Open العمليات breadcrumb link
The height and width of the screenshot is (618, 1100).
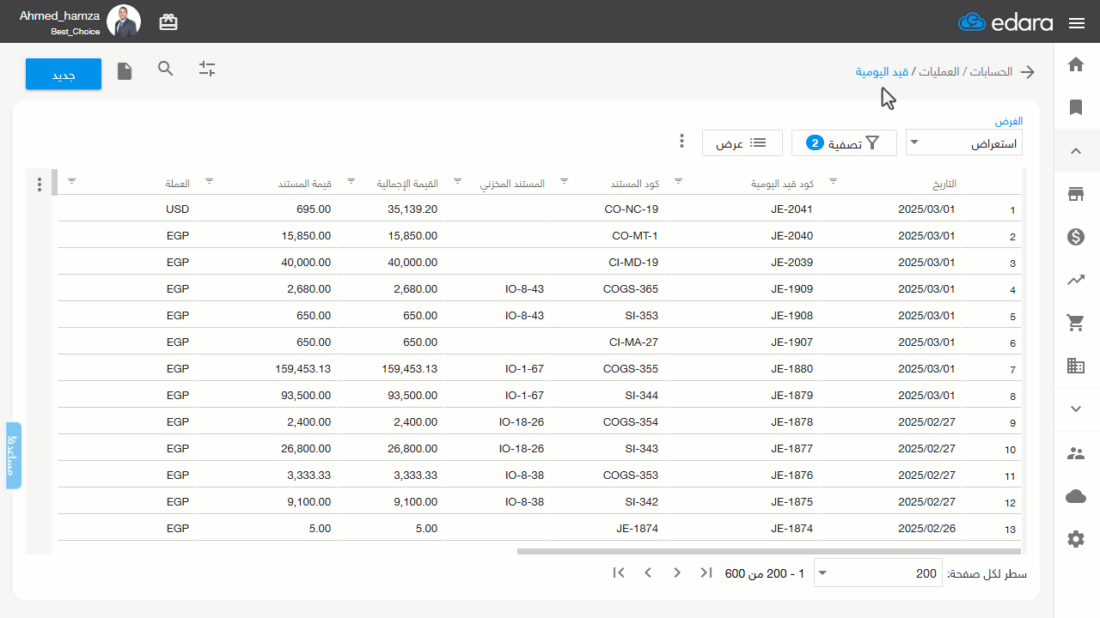939,72
